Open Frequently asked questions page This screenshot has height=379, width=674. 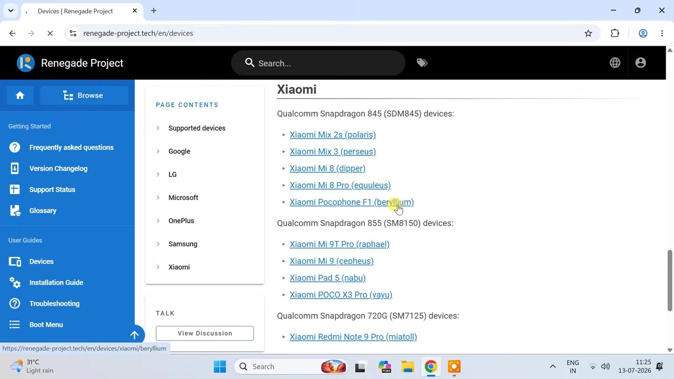point(72,147)
